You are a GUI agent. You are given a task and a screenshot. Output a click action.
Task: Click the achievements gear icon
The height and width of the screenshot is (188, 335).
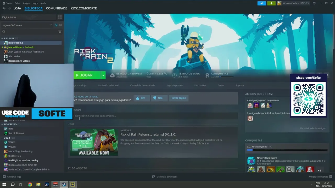(207, 75)
